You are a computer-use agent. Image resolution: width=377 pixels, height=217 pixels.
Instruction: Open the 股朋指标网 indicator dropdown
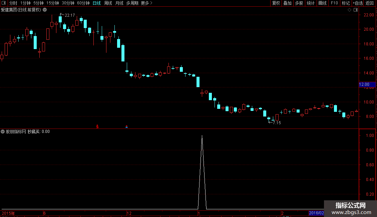point(3,132)
